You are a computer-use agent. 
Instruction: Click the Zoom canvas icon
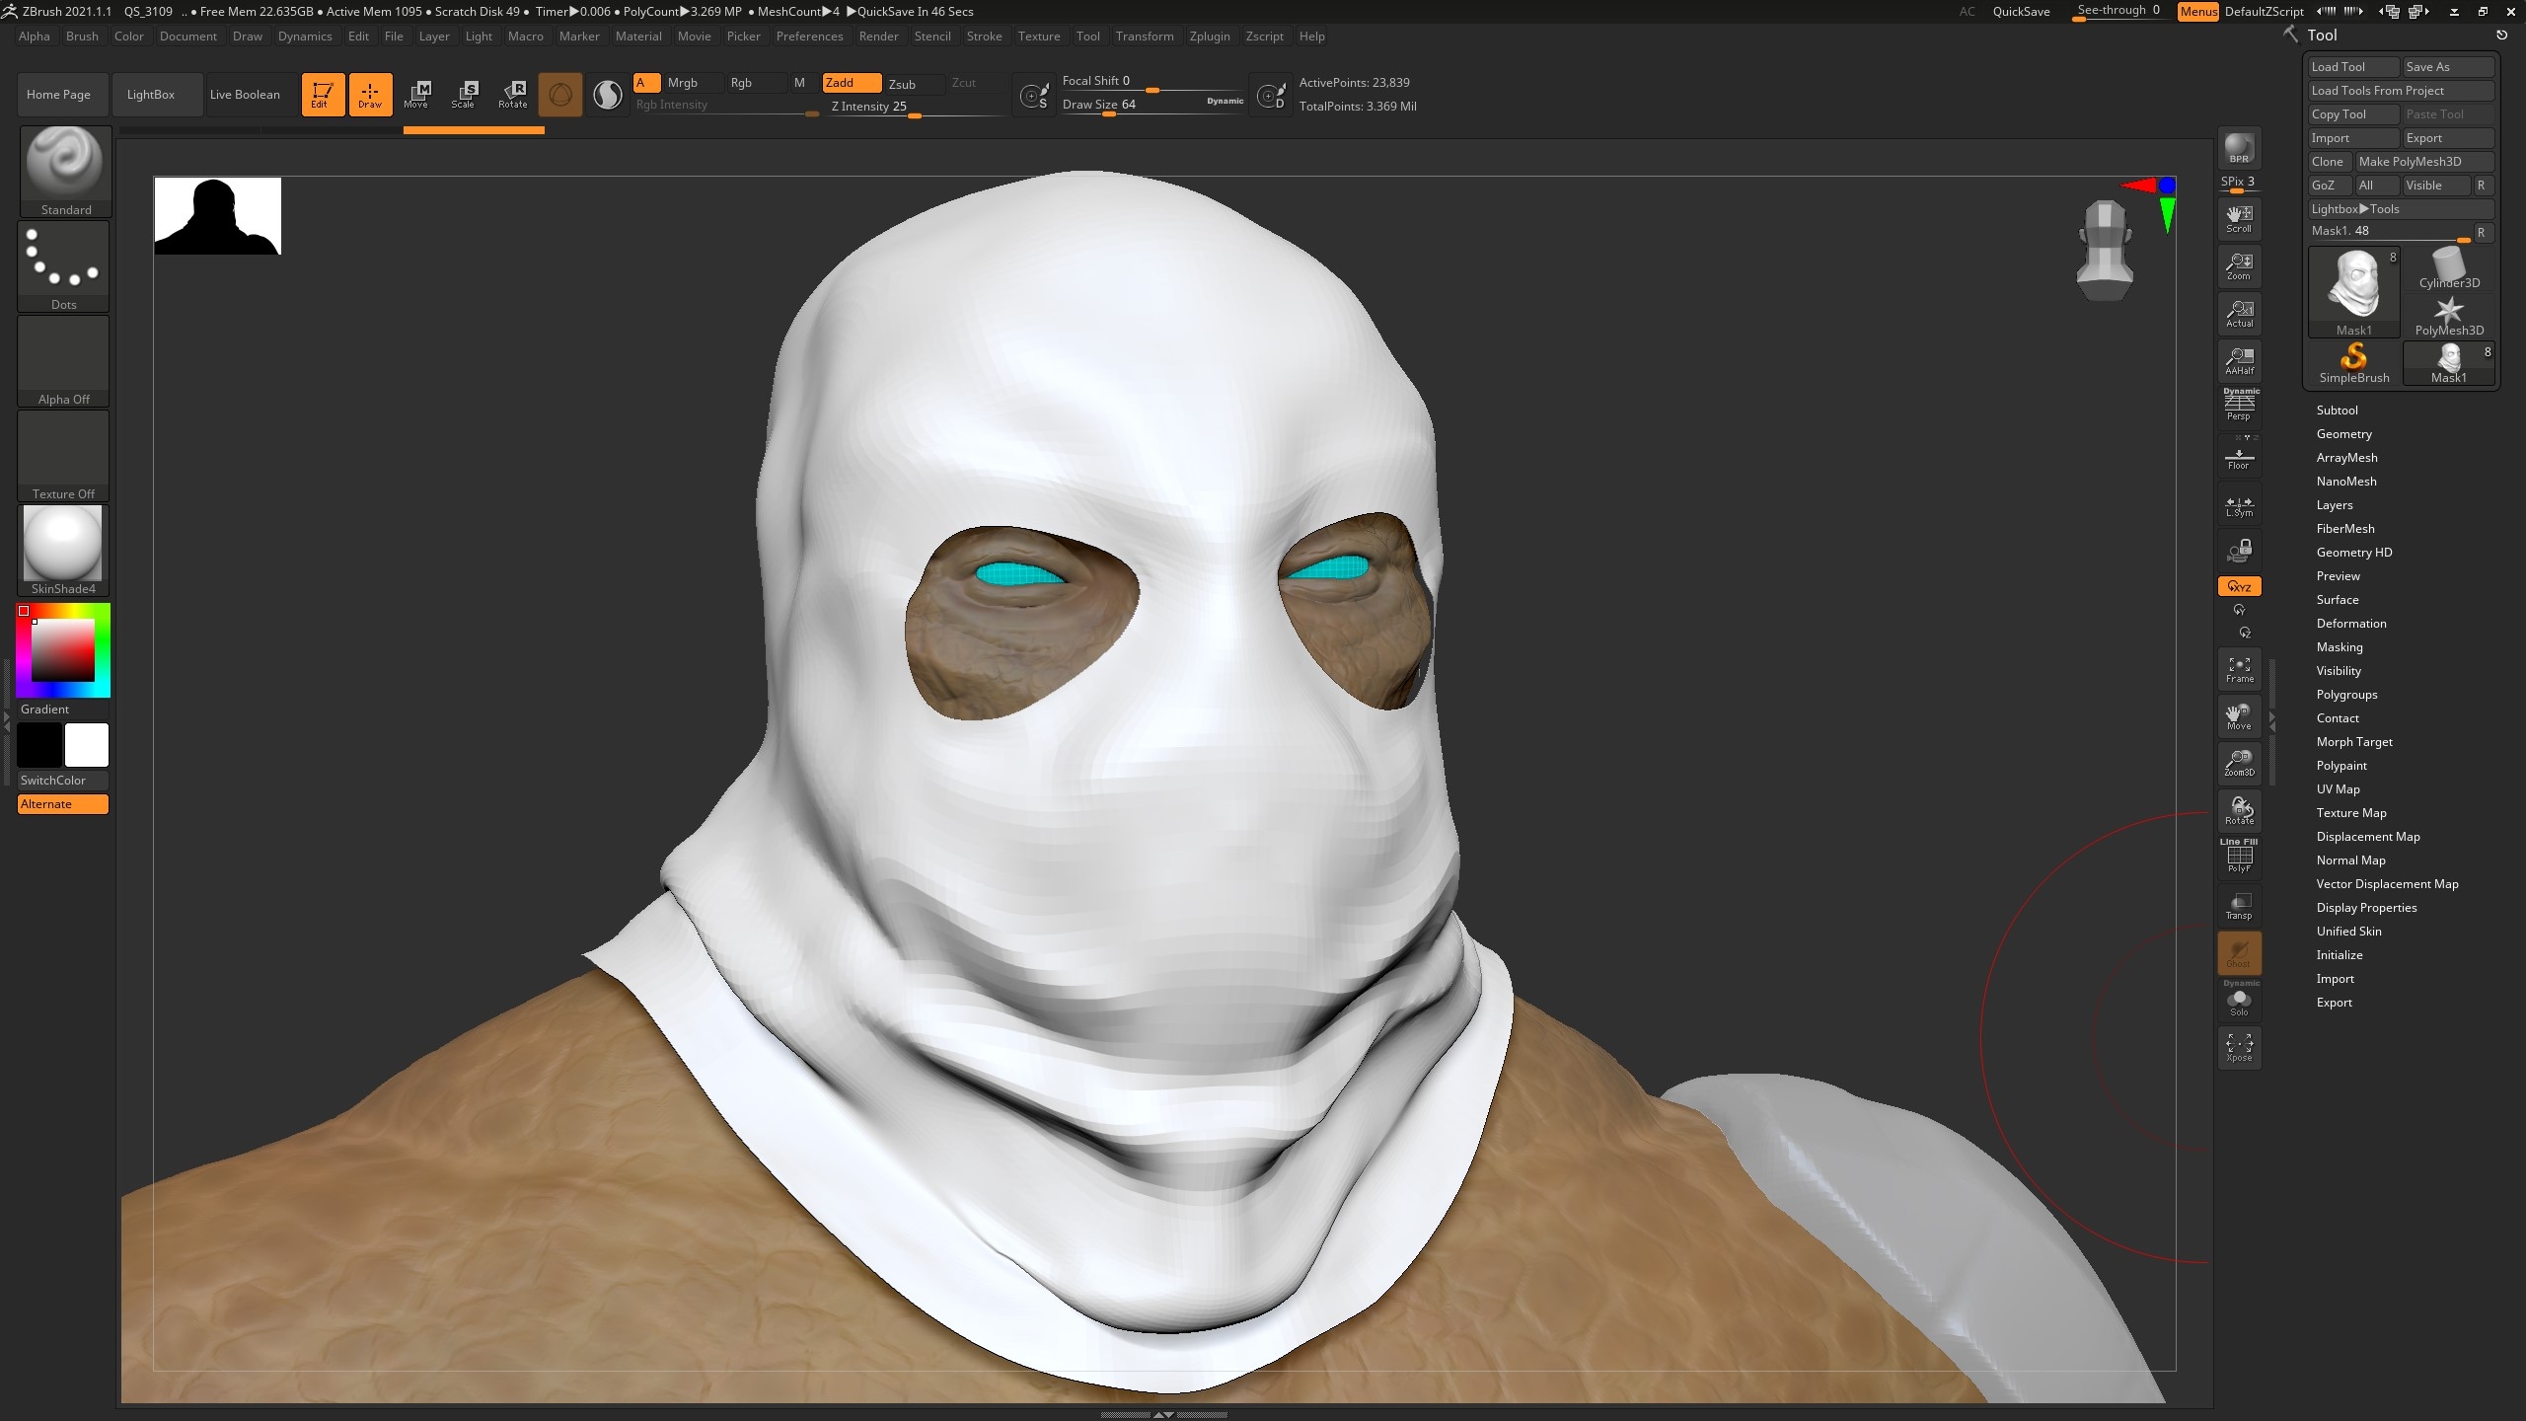(2240, 266)
